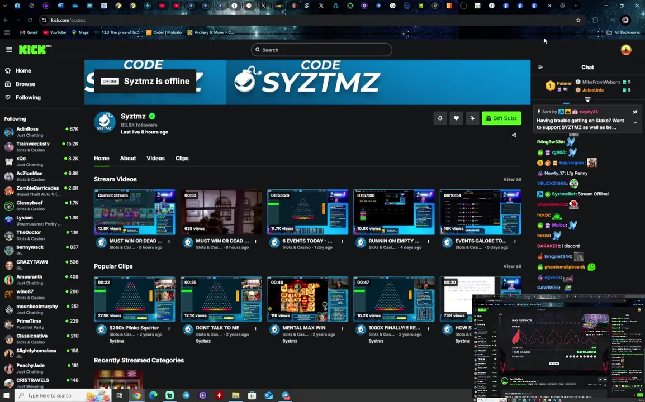
Task: Open Chrome from the taskbar
Action: [x=136, y=395]
